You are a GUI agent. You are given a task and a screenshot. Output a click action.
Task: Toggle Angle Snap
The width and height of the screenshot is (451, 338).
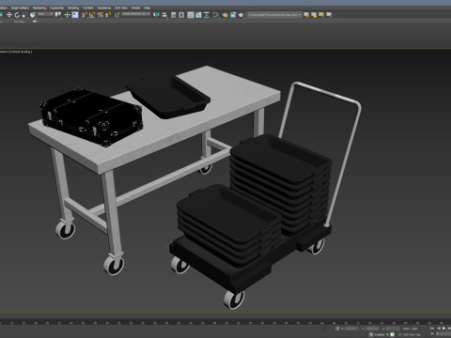[x=92, y=15]
